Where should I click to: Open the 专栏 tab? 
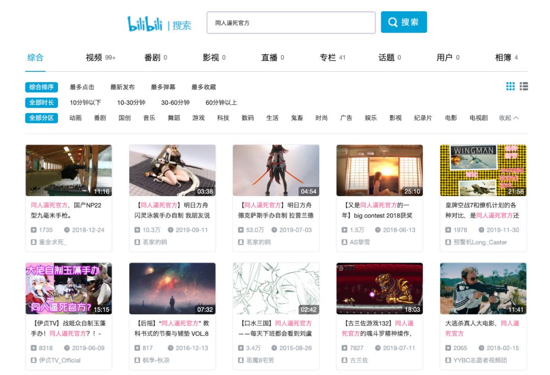pyautogui.click(x=327, y=58)
